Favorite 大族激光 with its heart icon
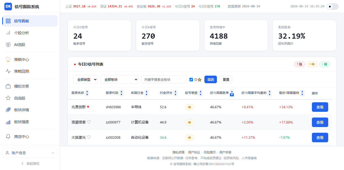 click(89, 137)
